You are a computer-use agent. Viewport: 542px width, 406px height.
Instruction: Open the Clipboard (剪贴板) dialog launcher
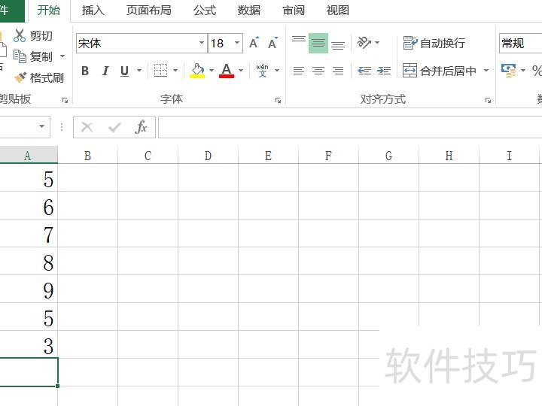point(65,101)
